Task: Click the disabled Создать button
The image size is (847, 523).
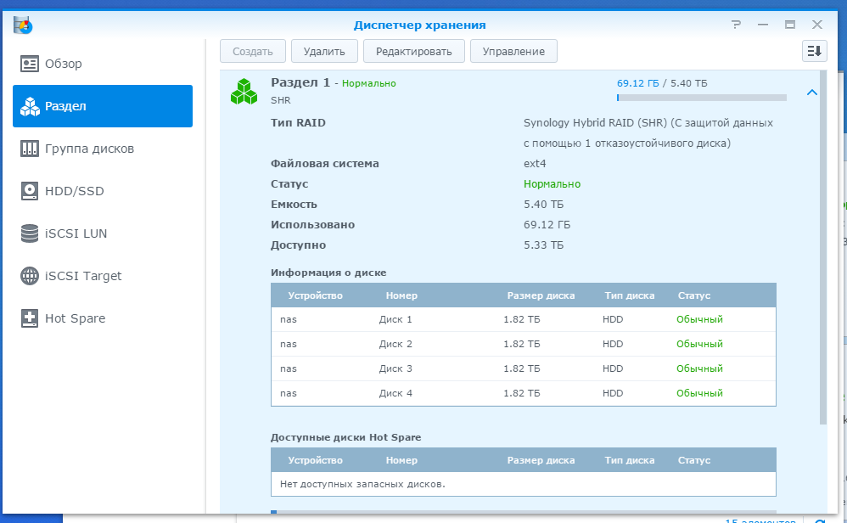Action: [x=253, y=51]
